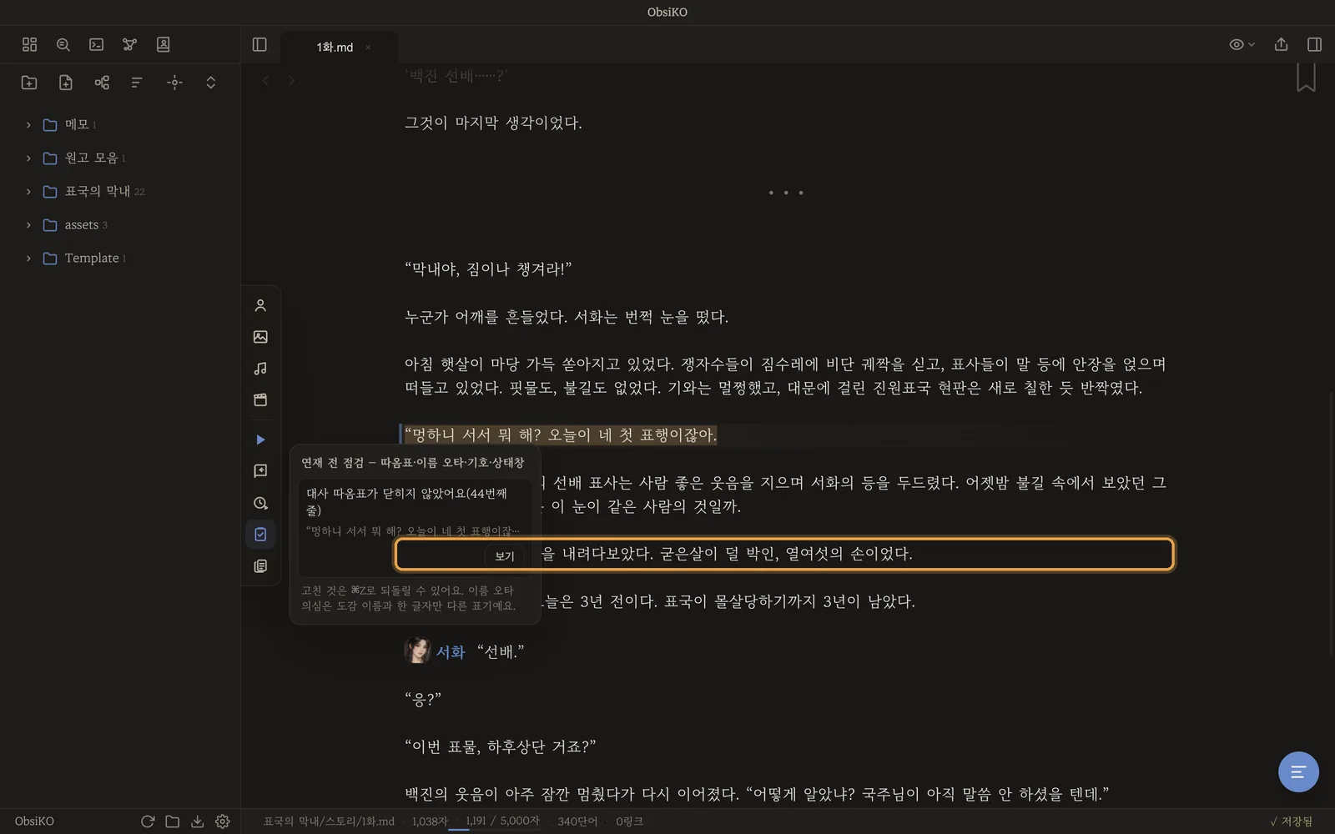Click the ObsiKO vault name
Screen dimensions: 1335x834
tap(34, 821)
